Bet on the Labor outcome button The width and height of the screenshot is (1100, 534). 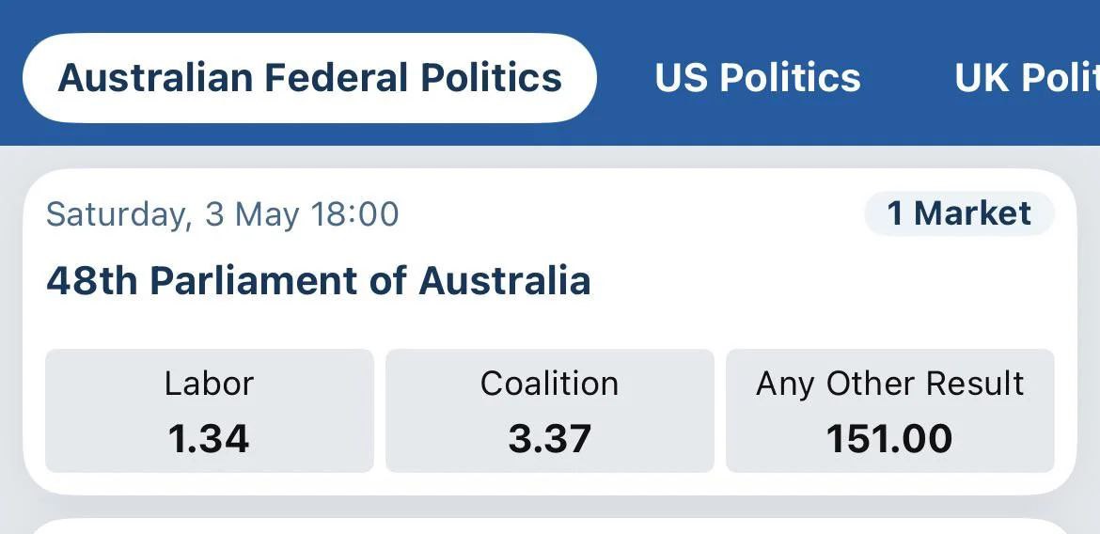click(210, 411)
